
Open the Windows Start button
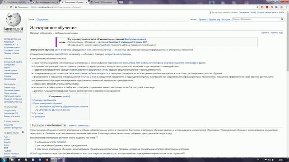4,160
